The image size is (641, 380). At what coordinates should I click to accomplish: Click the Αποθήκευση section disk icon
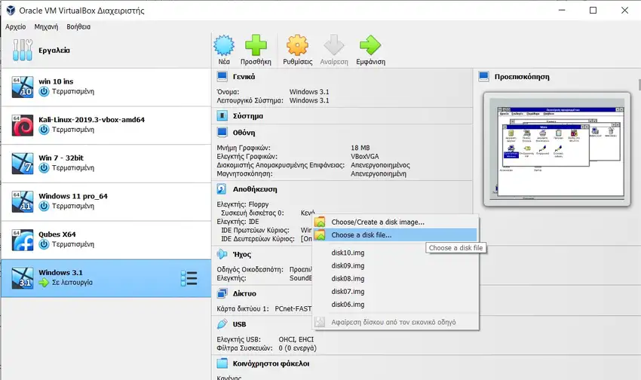(222, 188)
